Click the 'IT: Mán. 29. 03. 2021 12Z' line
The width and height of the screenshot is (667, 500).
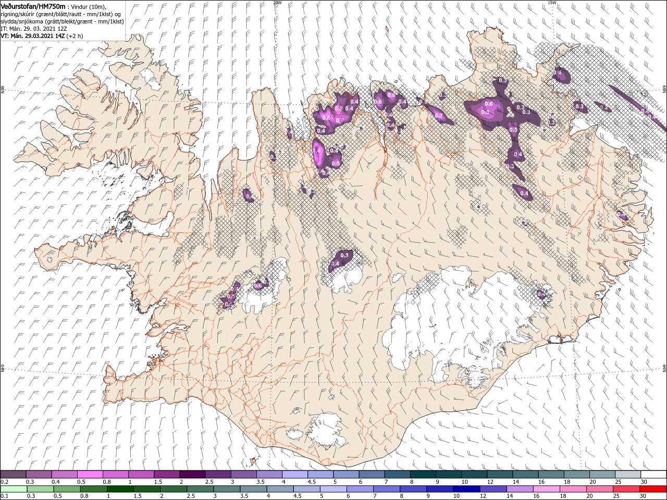pyautogui.click(x=35, y=29)
